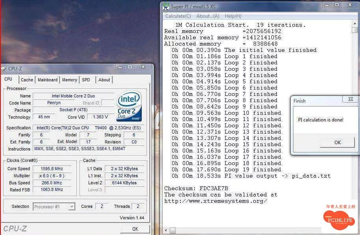The image size is (360, 235).
Task: Click OK in the Finish dialog
Action: (337, 143)
